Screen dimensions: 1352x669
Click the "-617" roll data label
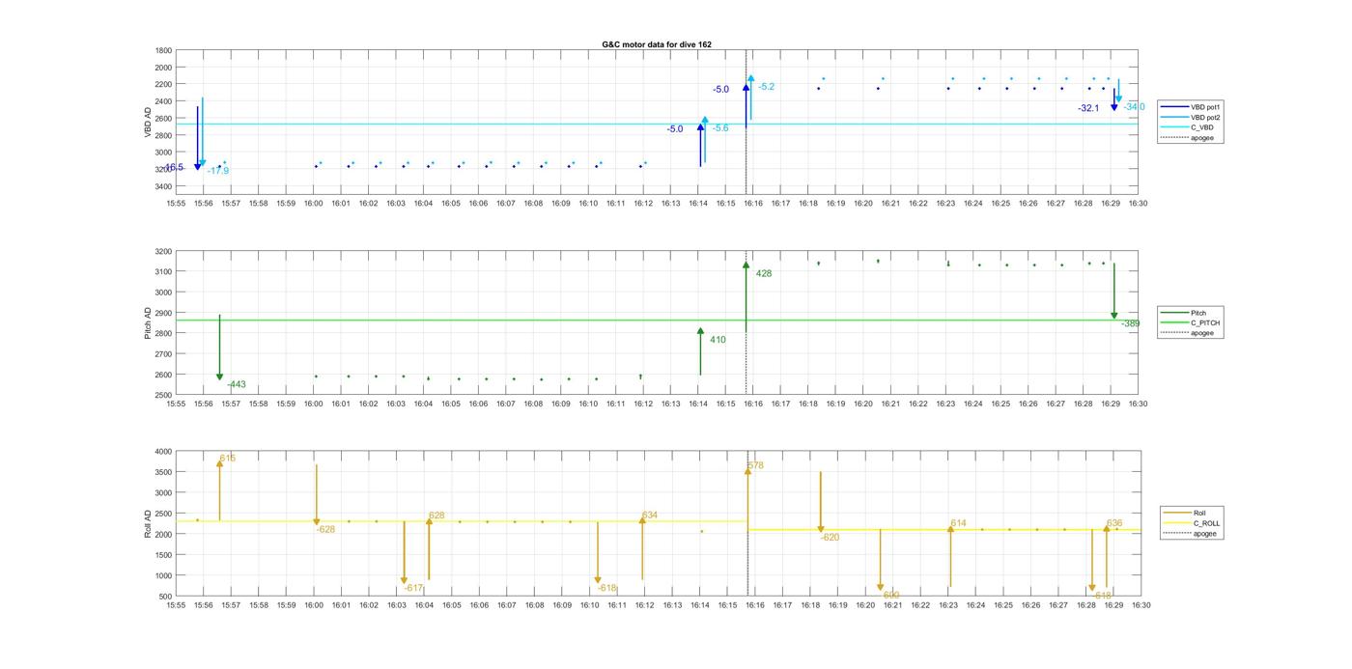(414, 588)
